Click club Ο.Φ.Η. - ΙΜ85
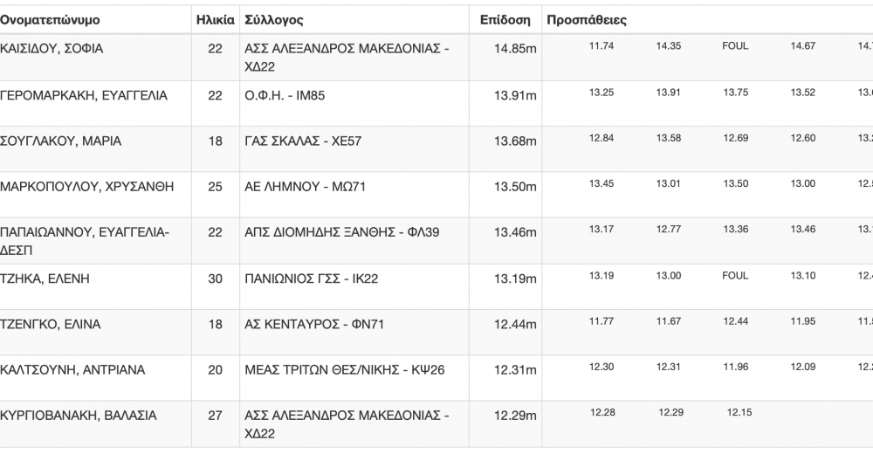Screen dimensions: 873x454 [x=285, y=95]
